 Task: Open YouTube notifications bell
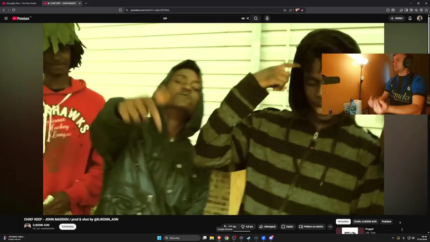(x=410, y=18)
